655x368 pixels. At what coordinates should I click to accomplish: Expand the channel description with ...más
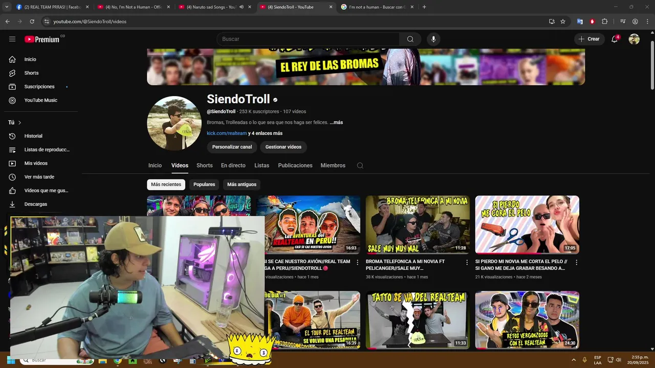point(336,123)
